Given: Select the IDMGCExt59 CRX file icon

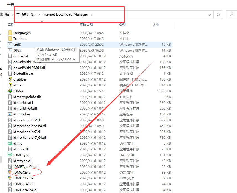Looking at the screenshot, I should (x=10, y=178).
